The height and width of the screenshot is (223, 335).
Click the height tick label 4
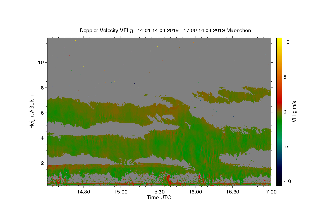[x=43, y=138]
